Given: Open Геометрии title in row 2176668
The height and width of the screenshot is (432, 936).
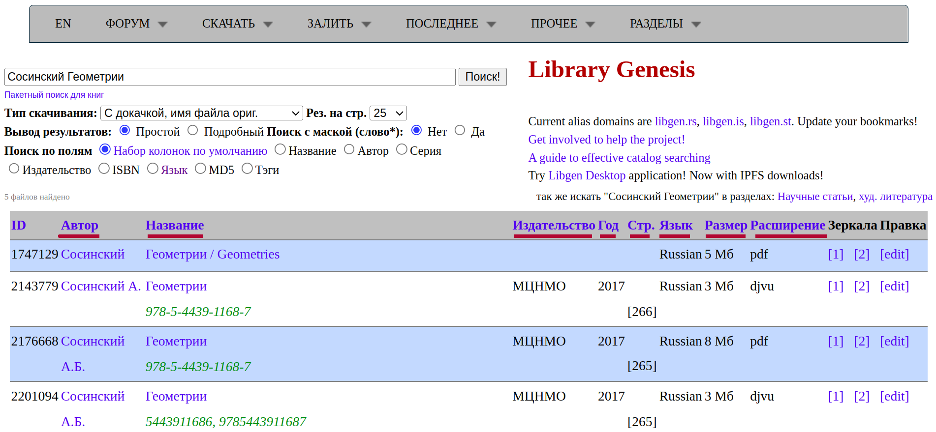Looking at the screenshot, I should tap(176, 341).
